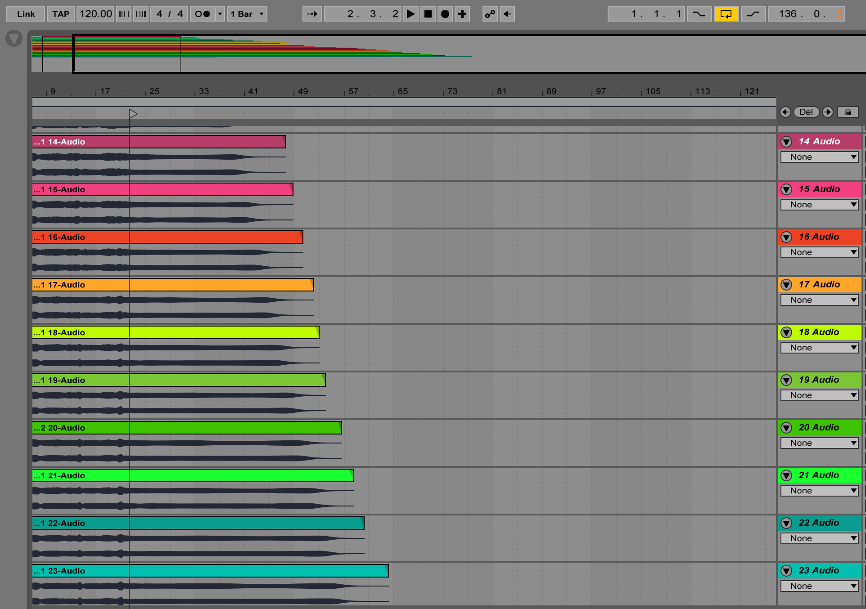Click the loop start 1.1.1 field
The height and width of the screenshot is (609, 866).
[x=646, y=14]
